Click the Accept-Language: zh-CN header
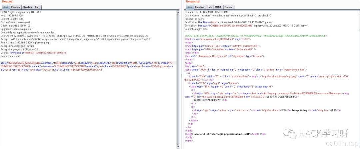 [x=20, y=49]
